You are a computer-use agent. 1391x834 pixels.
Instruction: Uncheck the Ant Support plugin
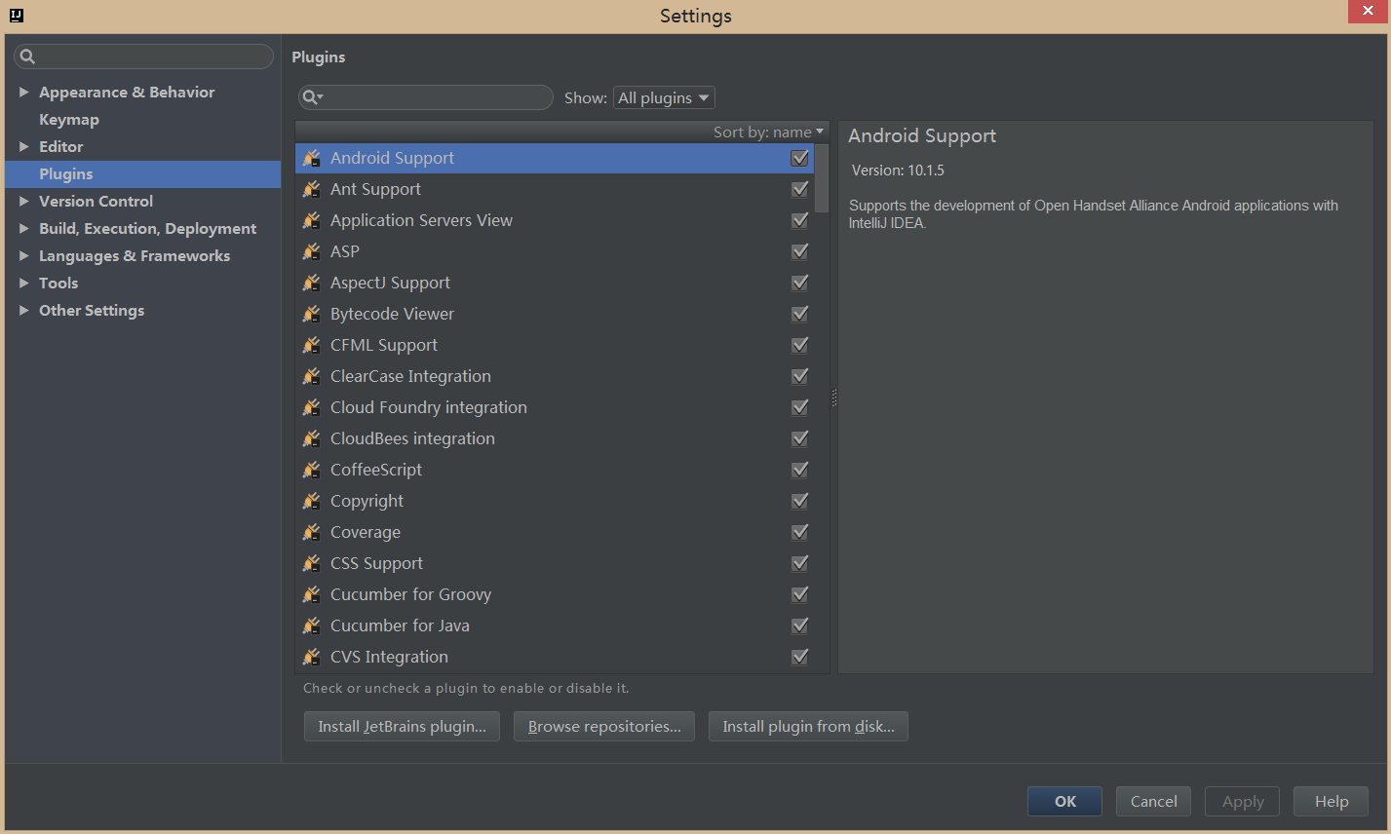[x=800, y=189]
